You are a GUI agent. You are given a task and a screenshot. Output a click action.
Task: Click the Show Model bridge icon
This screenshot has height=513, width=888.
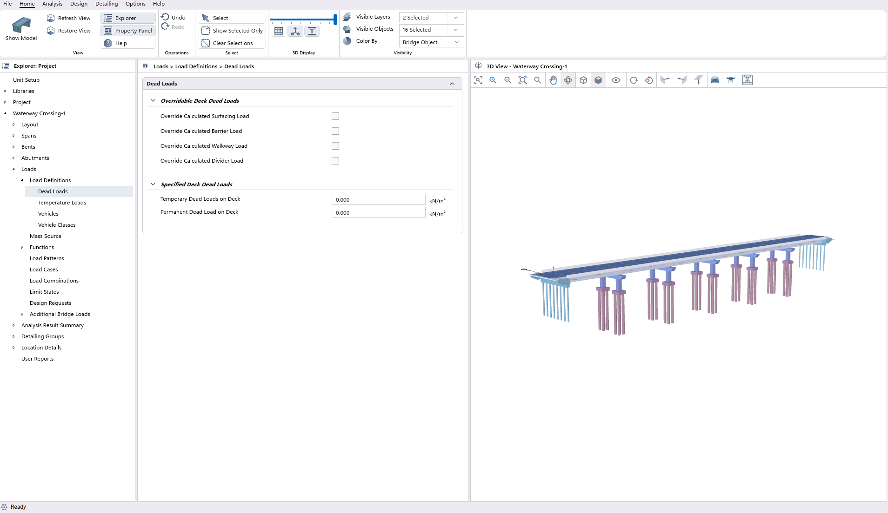(21, 25)
